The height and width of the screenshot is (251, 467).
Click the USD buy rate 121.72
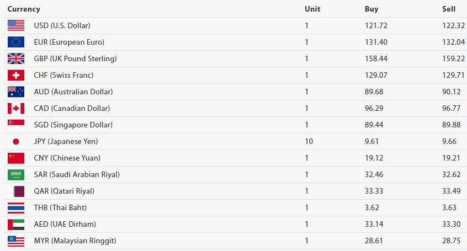click(x=376, y=25)
